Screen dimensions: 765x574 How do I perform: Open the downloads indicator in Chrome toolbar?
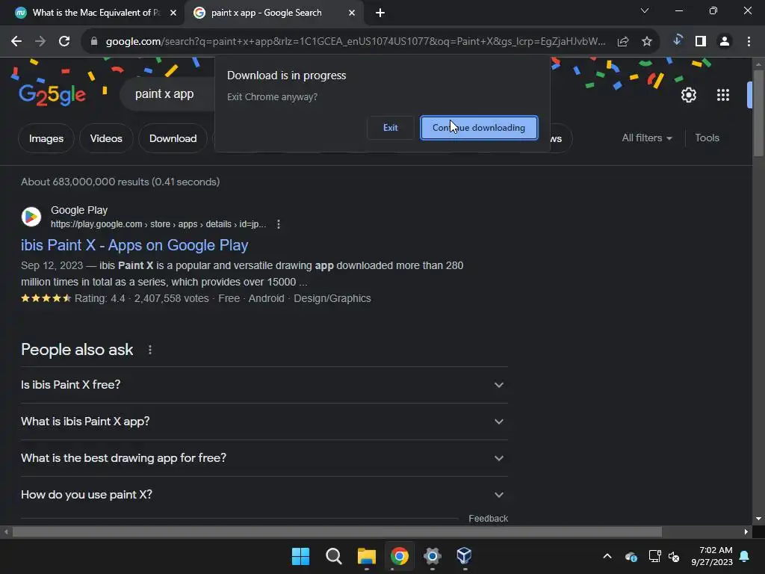(x=677, y=41)
